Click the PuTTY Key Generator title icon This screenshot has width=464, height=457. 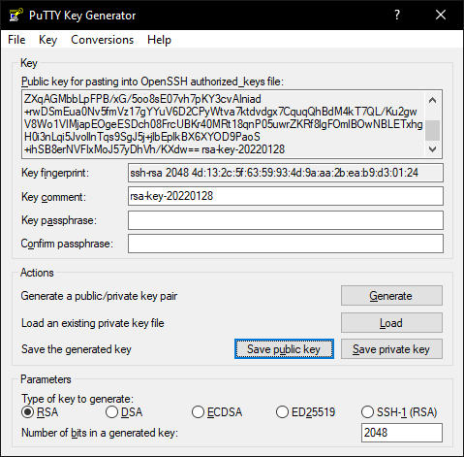pos(16,15)
